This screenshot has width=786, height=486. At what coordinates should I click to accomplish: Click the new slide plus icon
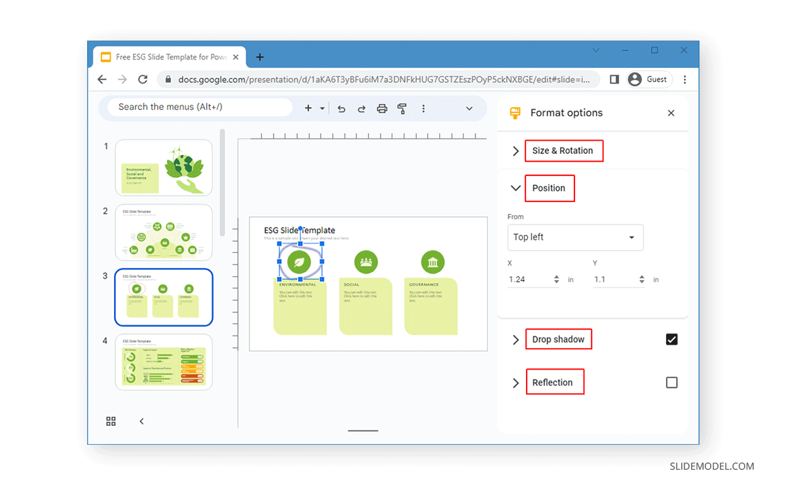(308, 109)
